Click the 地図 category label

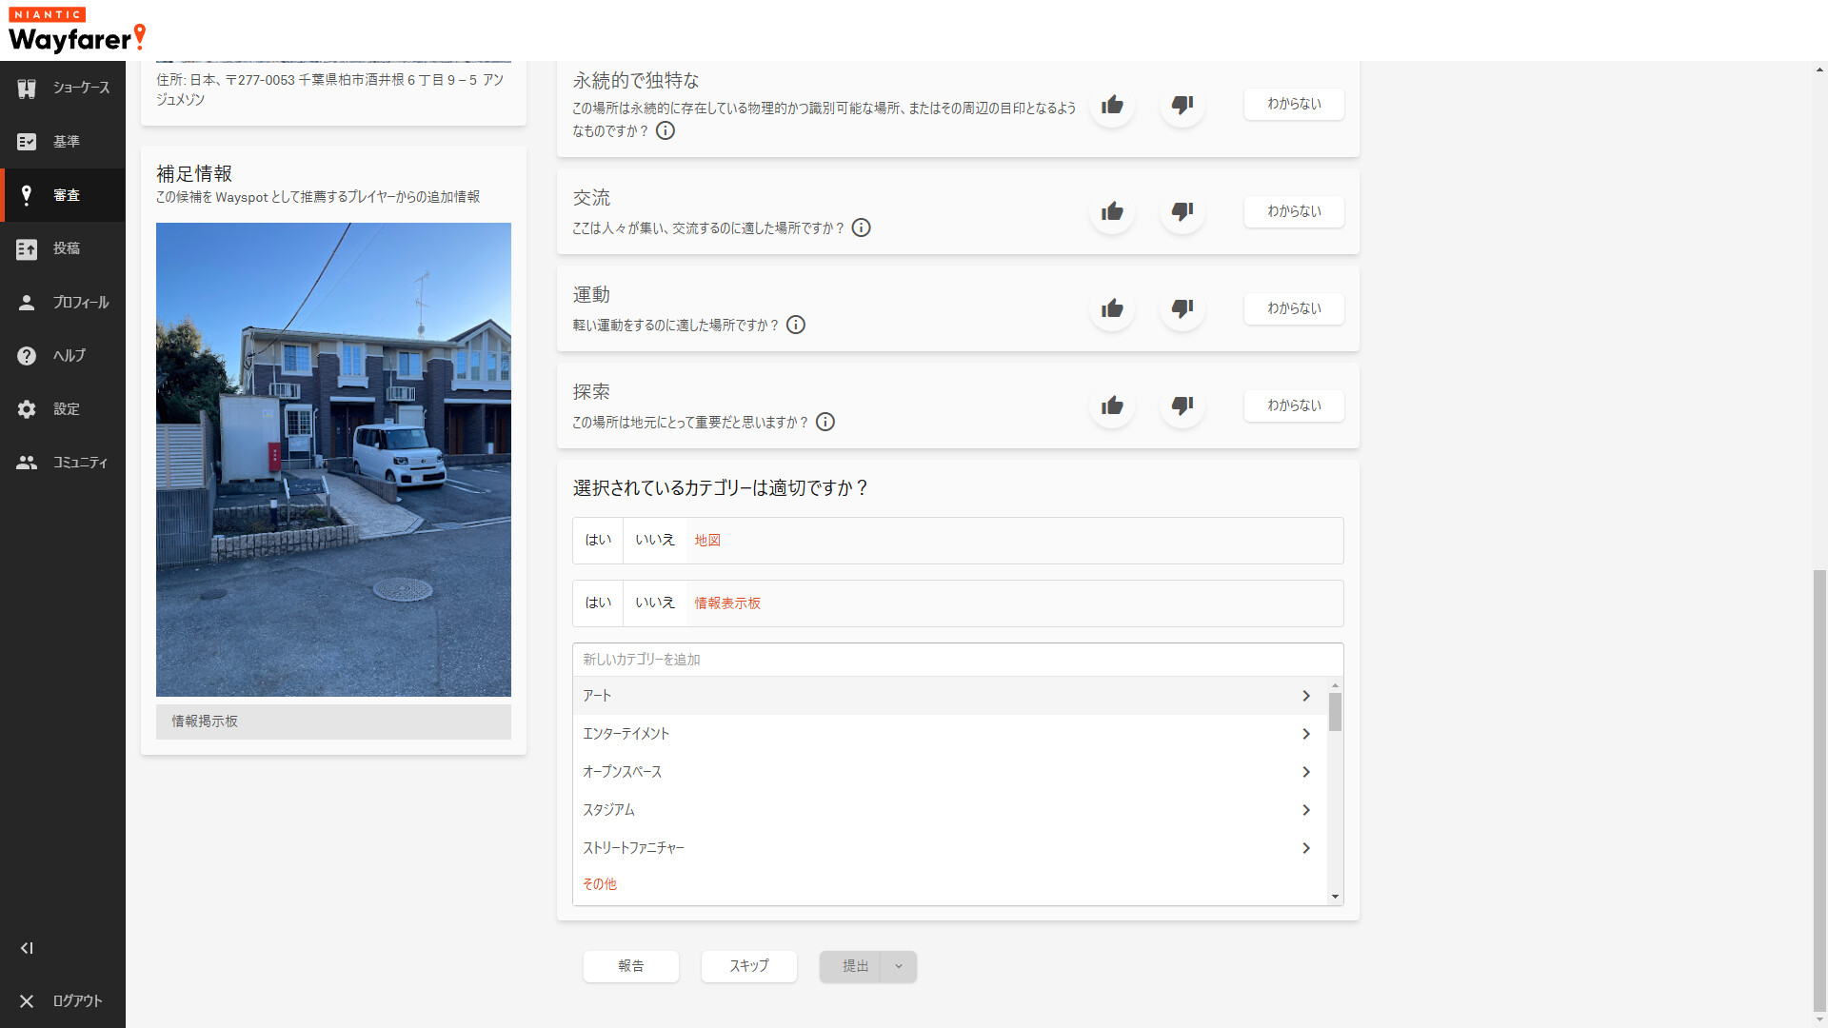707,541
